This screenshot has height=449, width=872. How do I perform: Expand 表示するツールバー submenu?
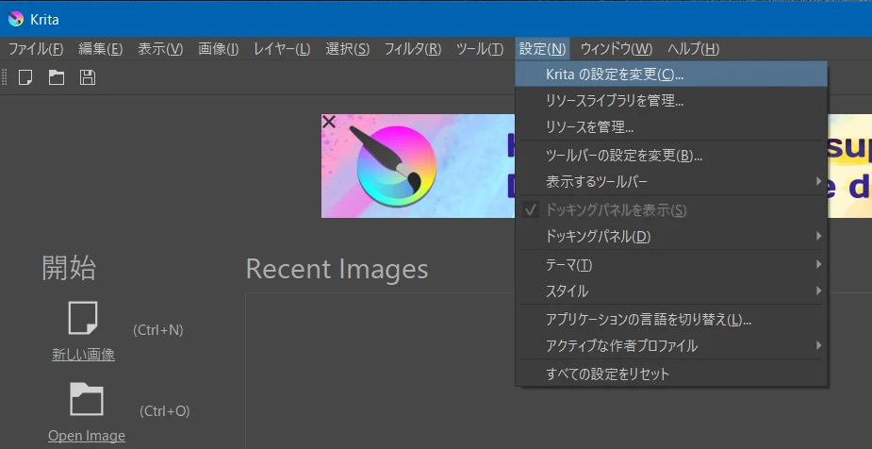(671, 181)
